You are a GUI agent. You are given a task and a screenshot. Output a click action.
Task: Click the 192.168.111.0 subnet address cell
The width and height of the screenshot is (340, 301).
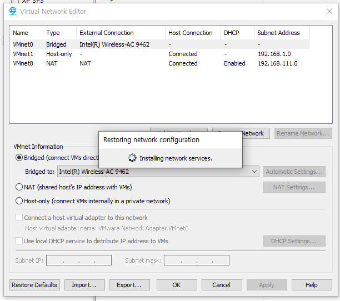pyautogui.click(x=278, y=63)
